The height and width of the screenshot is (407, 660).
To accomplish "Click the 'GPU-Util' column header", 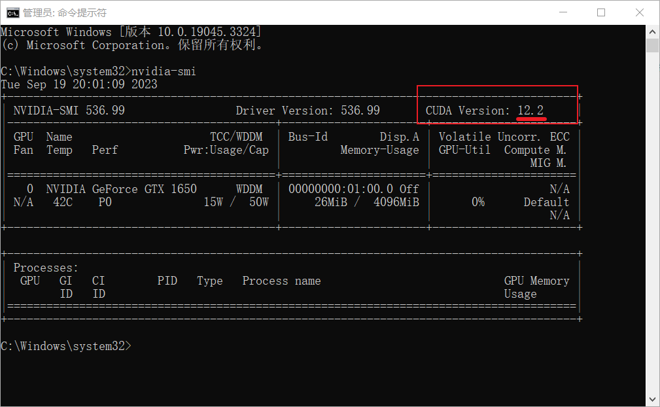I will point(464,150).
